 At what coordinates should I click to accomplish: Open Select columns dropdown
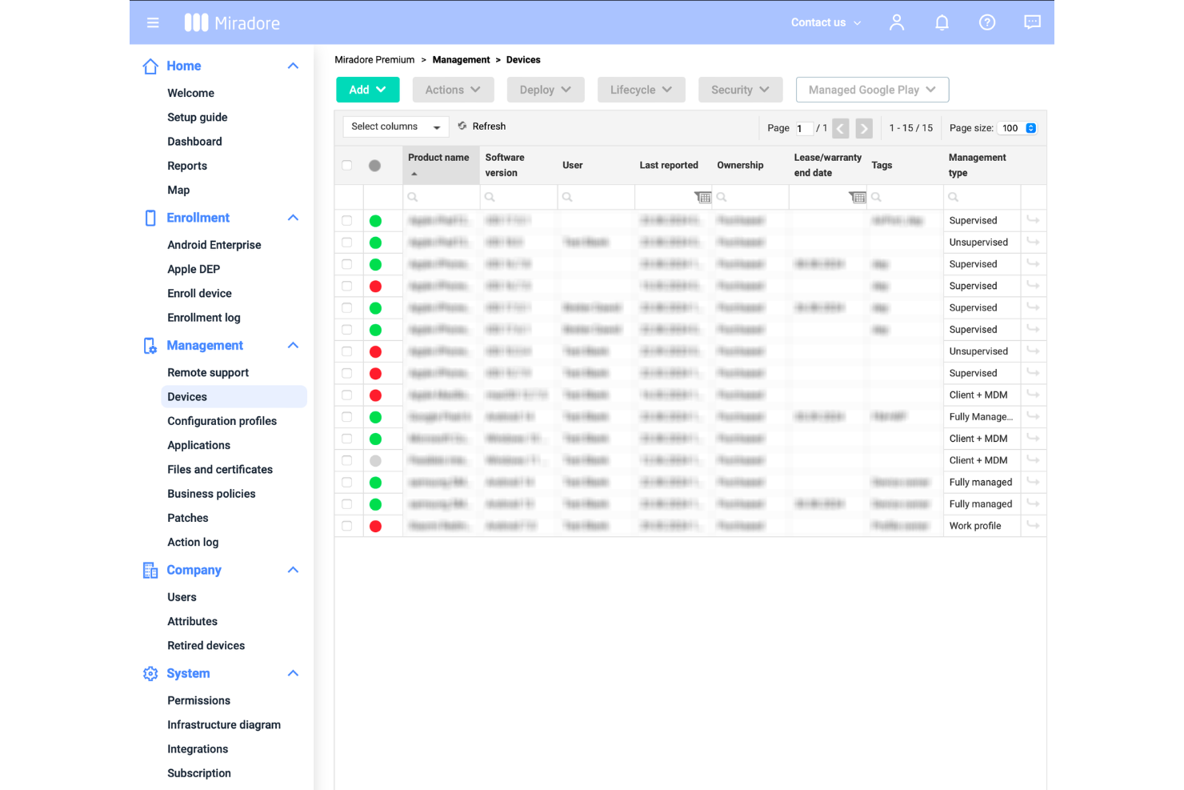pos(396,126)
